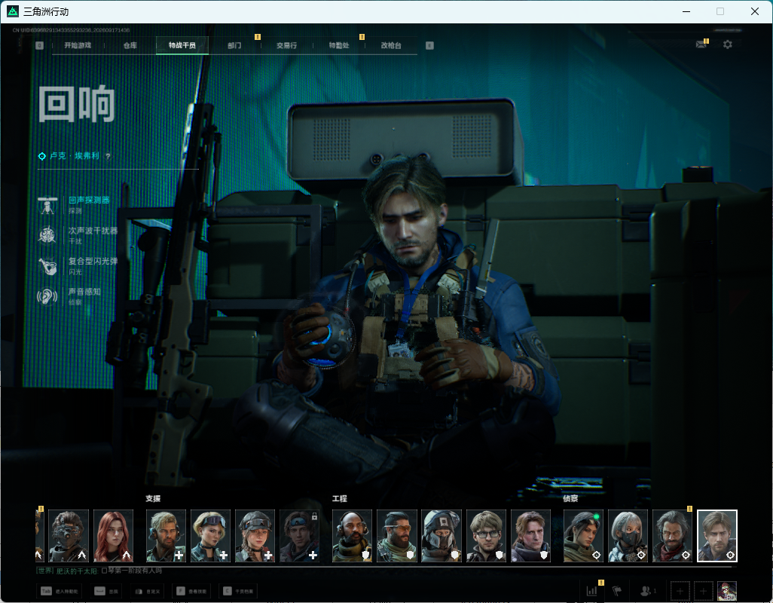Screen dimensions: 773x603
Task: Open the 交易行 tab
Action: (286, 45)
